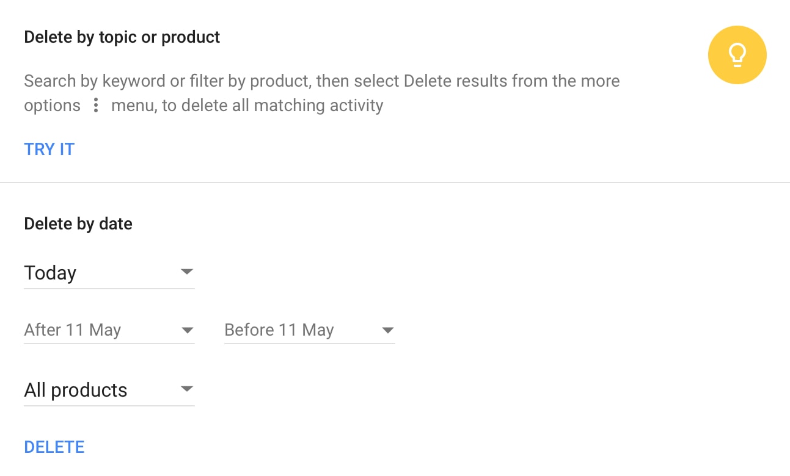This screenshot has height=476, width=790.
Task: Click the arrow next to All products
Action: (x=187, y=389)
